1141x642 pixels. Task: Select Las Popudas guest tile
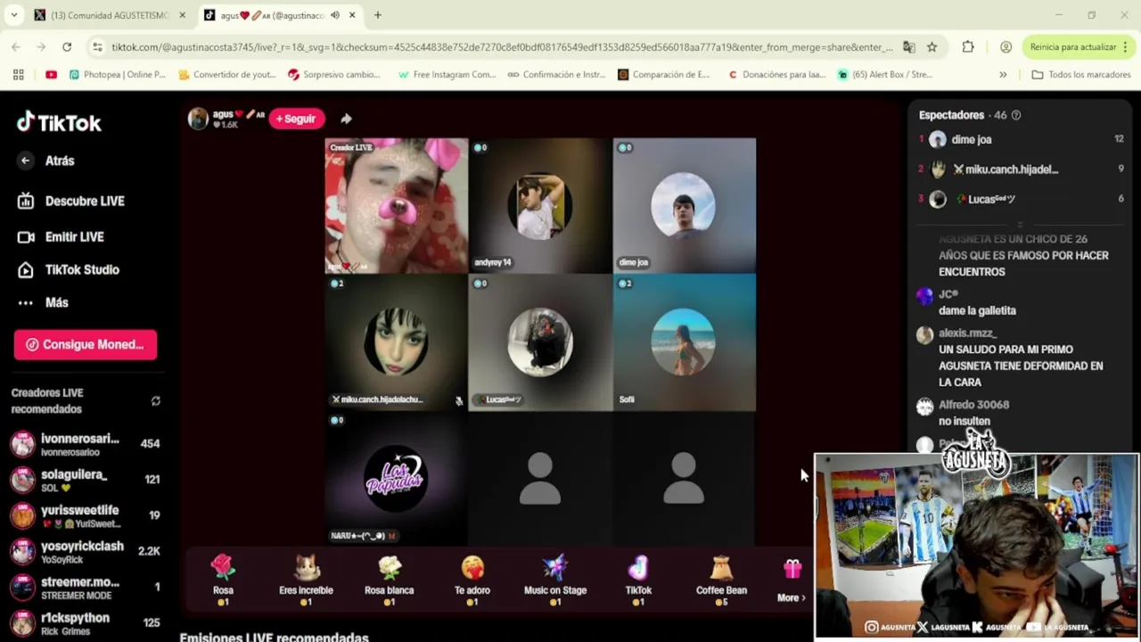[396, 479]
